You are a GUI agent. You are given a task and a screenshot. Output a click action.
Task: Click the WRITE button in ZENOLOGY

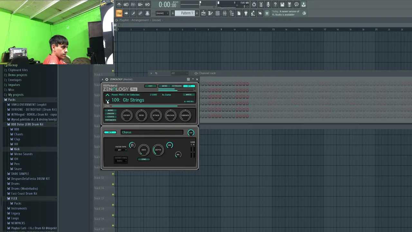click(x=189, y=95)
